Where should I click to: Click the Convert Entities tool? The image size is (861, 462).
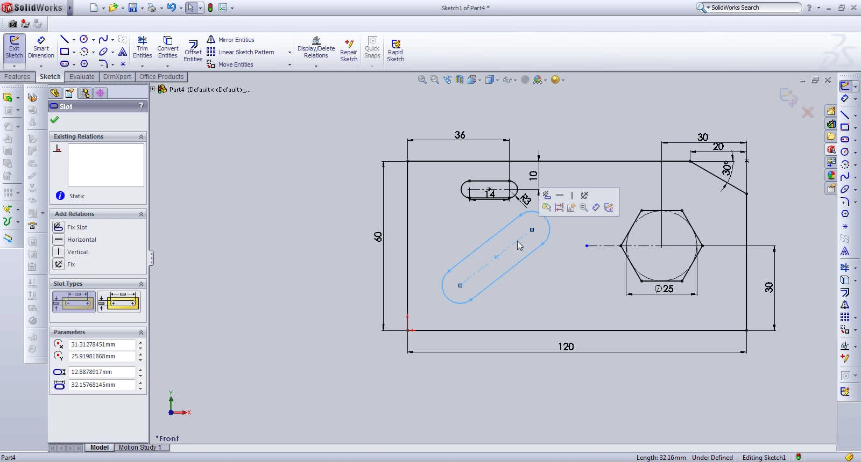[168, 47]
